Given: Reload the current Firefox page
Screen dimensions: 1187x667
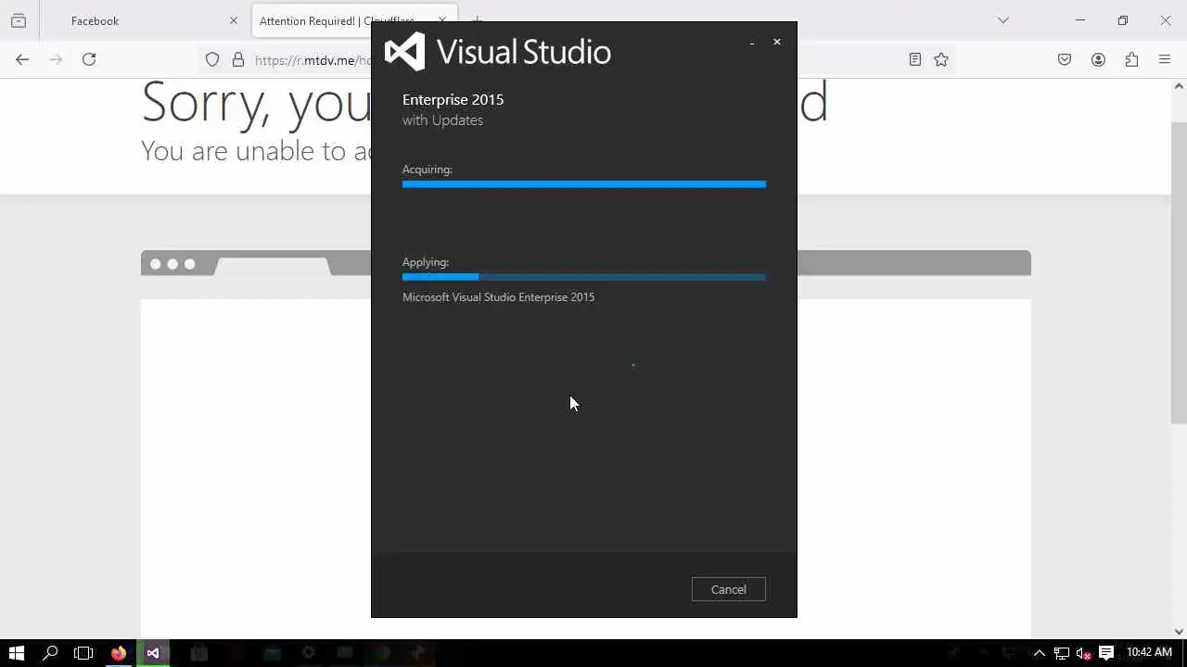Looking at the screenshot, I should point(89,59).
